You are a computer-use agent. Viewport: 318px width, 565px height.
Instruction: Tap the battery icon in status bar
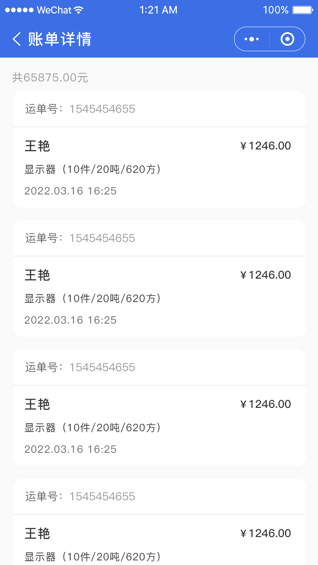302,10
